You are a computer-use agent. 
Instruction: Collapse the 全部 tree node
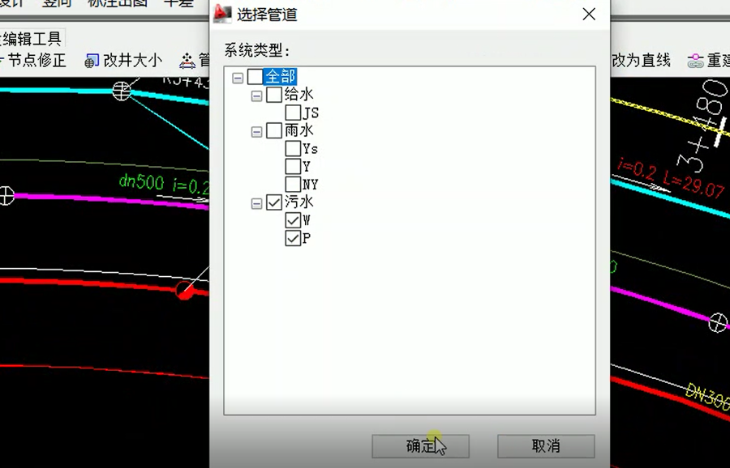[238, 78]
